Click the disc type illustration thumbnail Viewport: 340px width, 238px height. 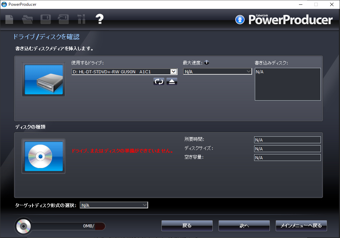coord(43,156)
